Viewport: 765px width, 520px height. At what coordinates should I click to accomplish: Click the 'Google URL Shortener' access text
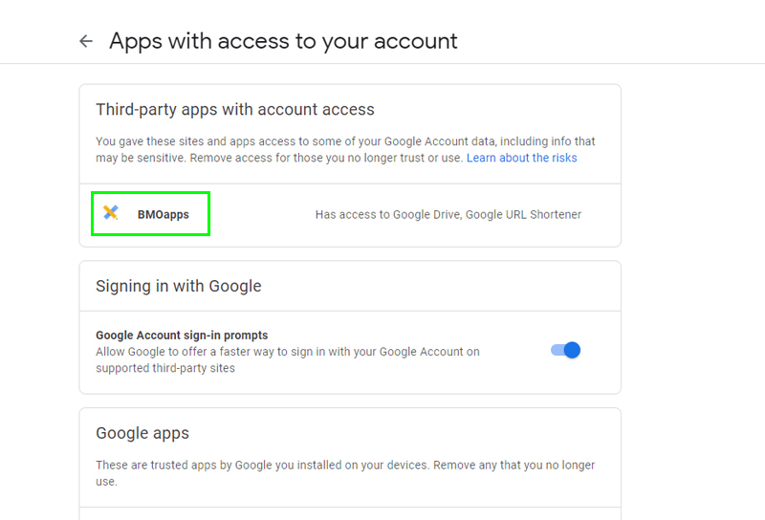pos(523,215)
